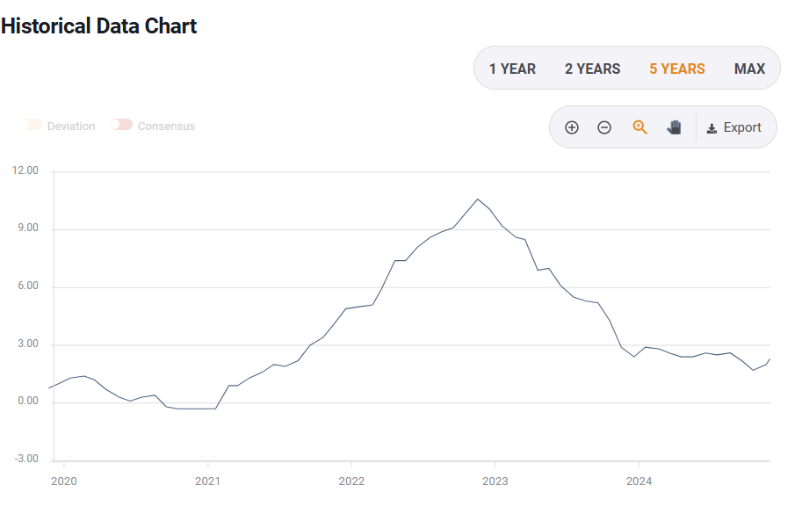Click the 2020 x-axis label

(64, 481)
